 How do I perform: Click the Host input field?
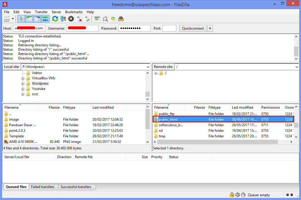point(29,28)
